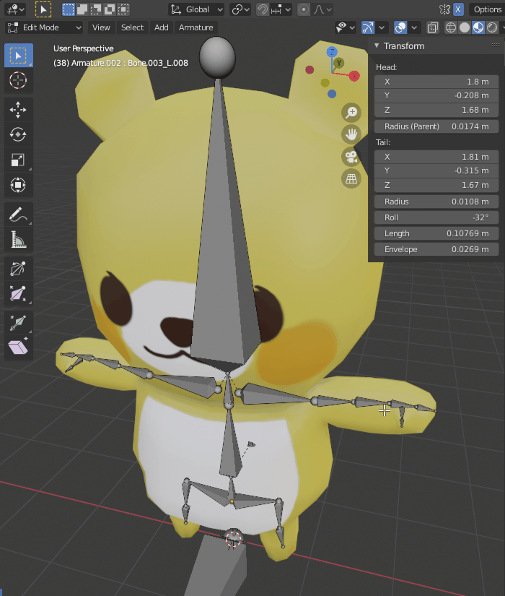Image resolution: width=505 pixels, height=596 pixels.
Task: Click blue Z axis on orientation gizmo
Action: pyautogui.click(x=332, y=52)
